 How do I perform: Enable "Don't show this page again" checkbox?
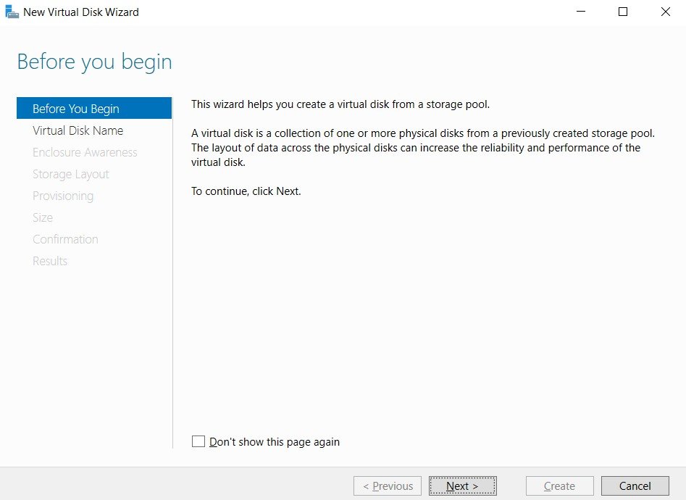click(x=198, y=441)
